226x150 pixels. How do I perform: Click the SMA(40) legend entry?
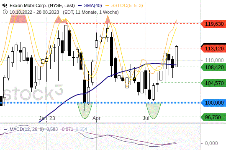[93, 5]
